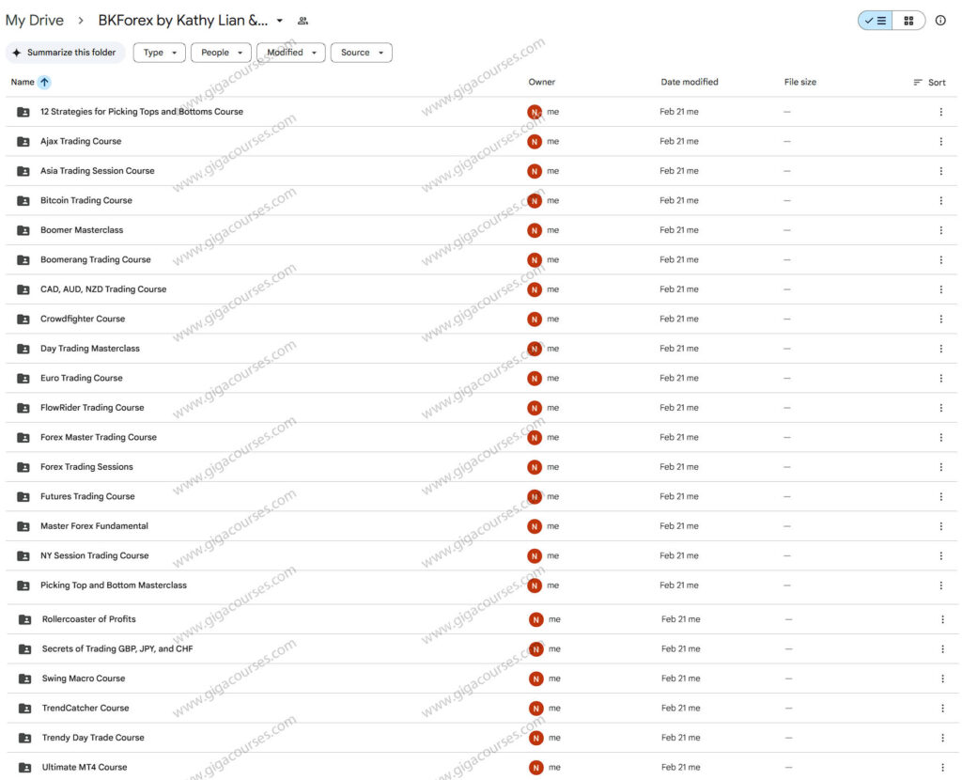Open more options for Swing Macro Course

pos(942,679)
